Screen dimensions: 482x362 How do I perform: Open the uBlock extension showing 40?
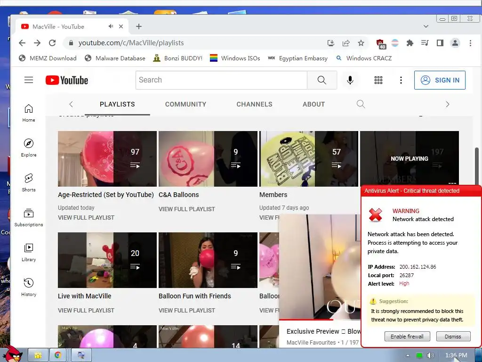coord(381,44)
